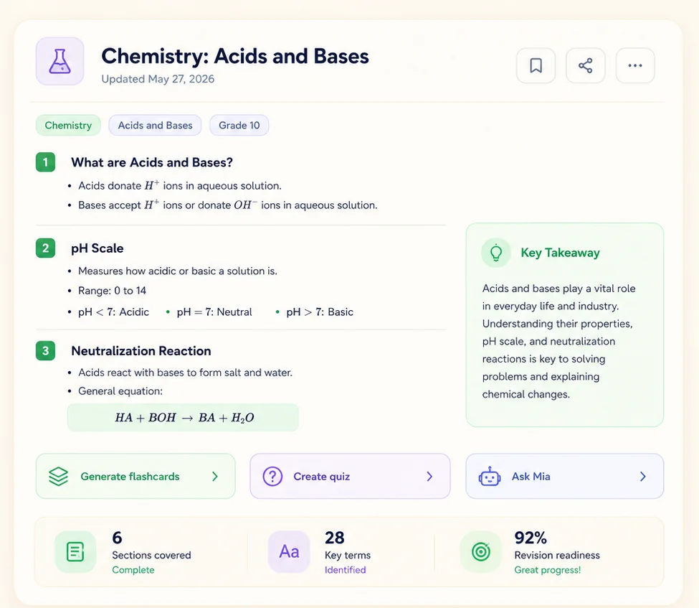Click the 'Key terms' label

click(x=348, y=555)
